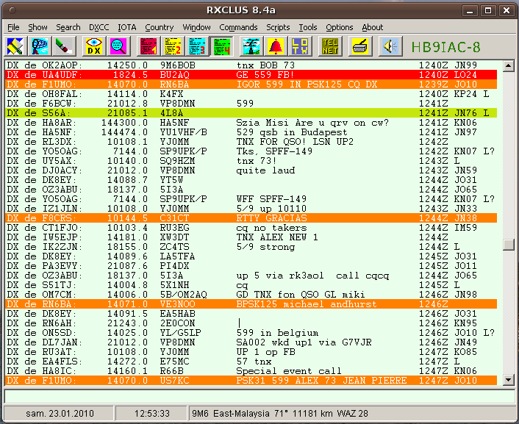Click the HB9IAC-8 cluster label
The height and width of the screenshot is (424, 519).
pos(445,47)
